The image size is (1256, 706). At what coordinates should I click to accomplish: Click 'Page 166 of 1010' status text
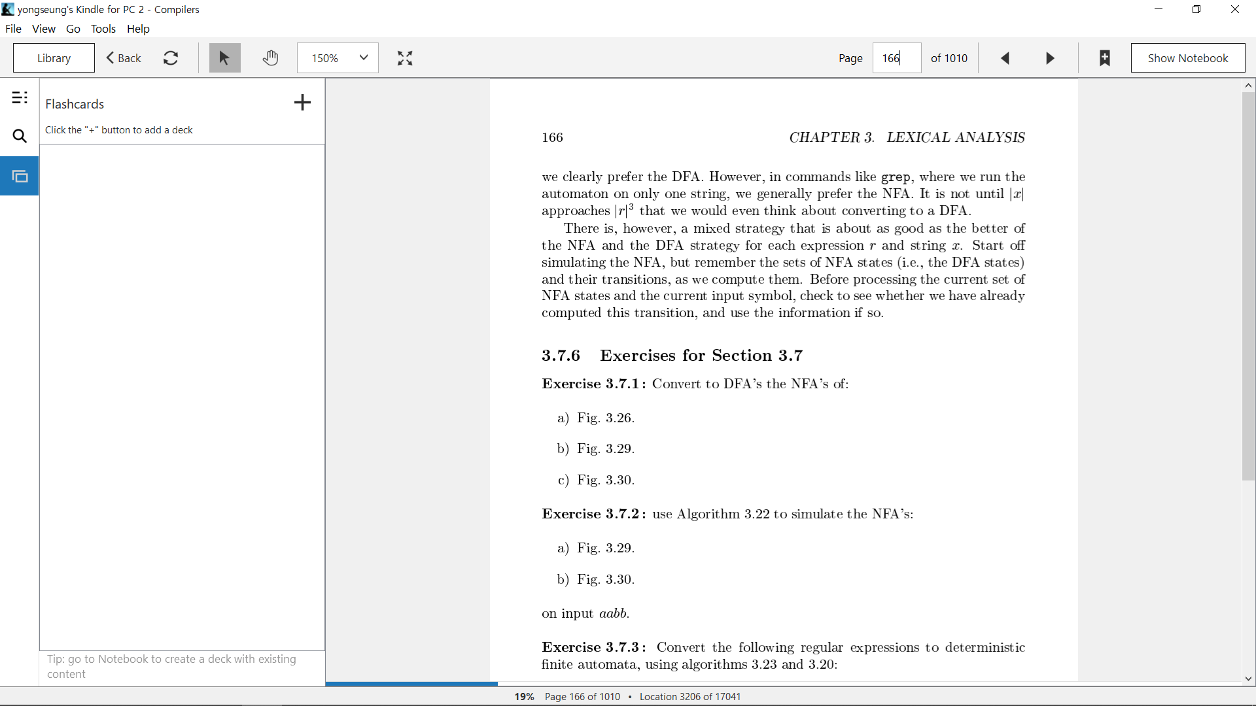click(x=582, y=697)
